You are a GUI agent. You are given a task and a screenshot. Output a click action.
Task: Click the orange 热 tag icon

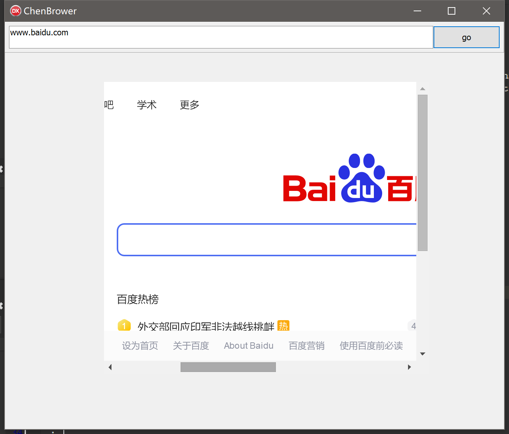pos(283,325)
